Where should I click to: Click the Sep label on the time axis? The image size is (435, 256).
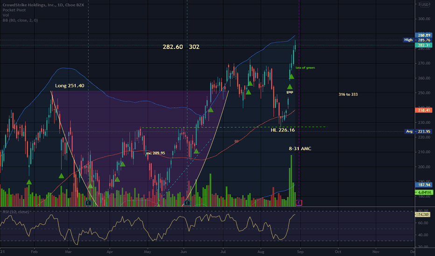pos(300,251)
